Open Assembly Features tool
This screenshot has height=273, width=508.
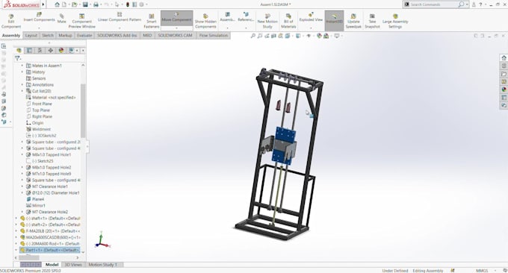pos(227,17)
